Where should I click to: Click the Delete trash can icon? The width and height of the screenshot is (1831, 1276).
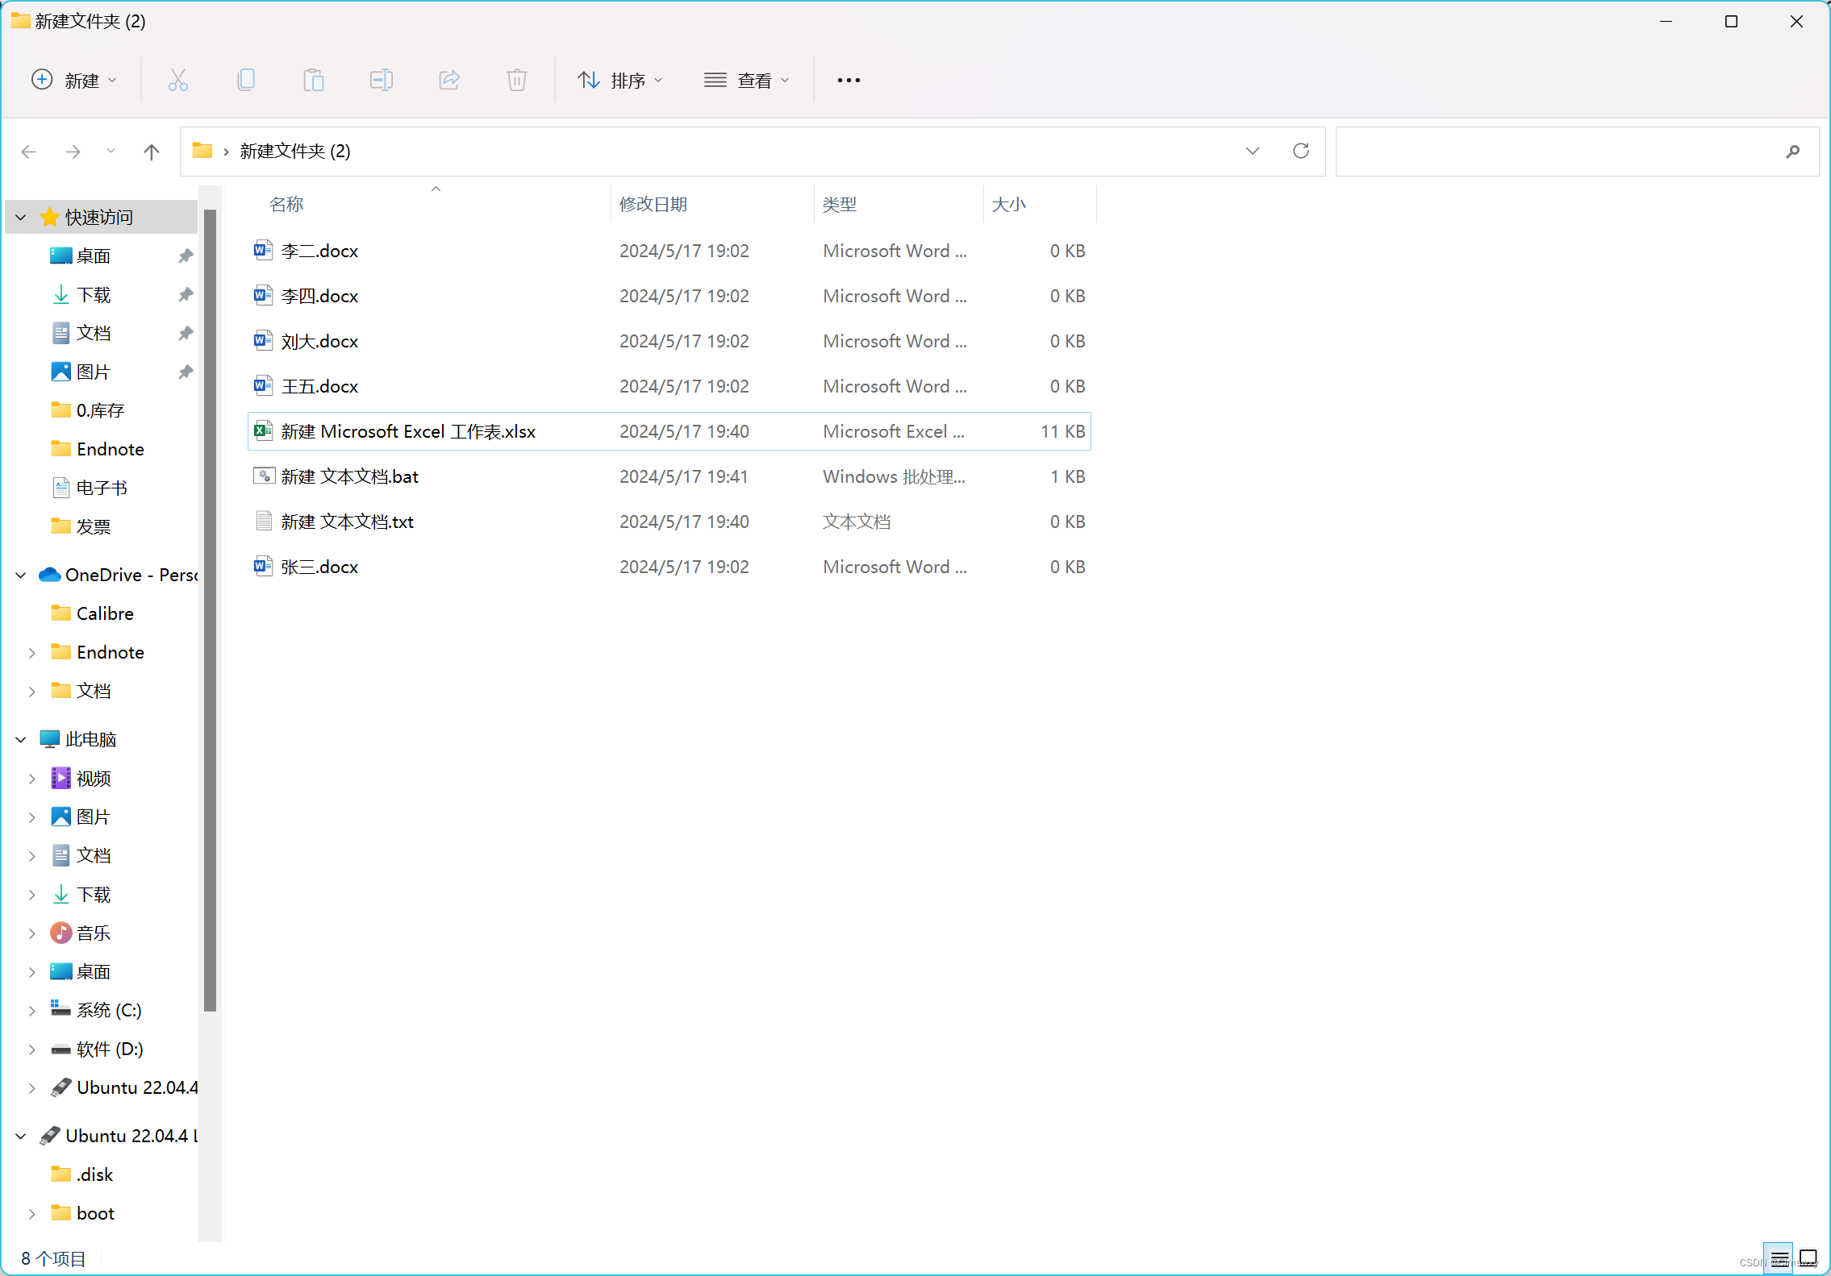coord(517,80)
